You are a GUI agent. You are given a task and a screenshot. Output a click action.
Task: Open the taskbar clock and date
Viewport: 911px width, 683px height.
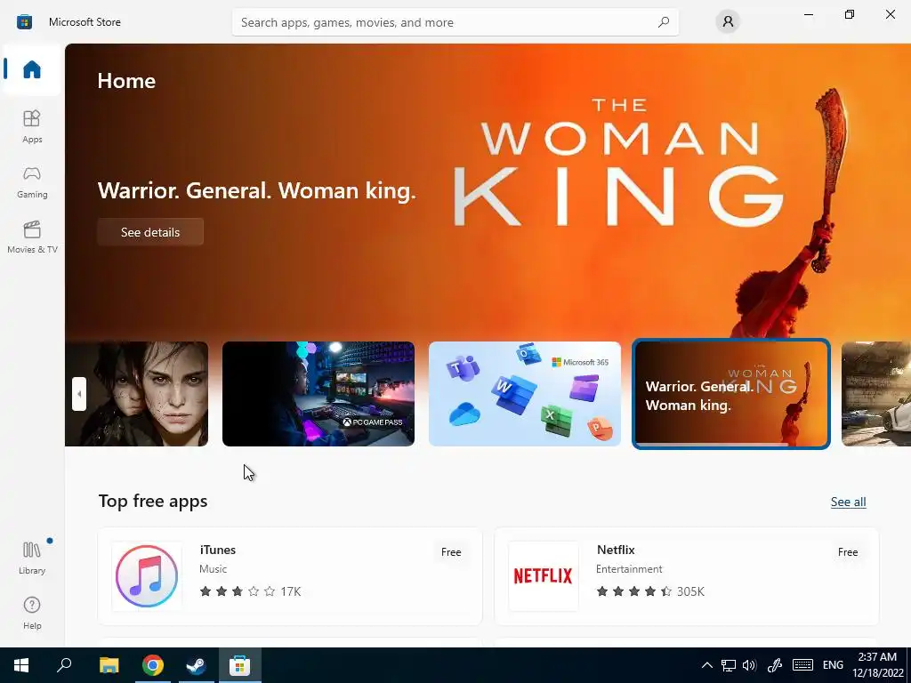[877, 665]
